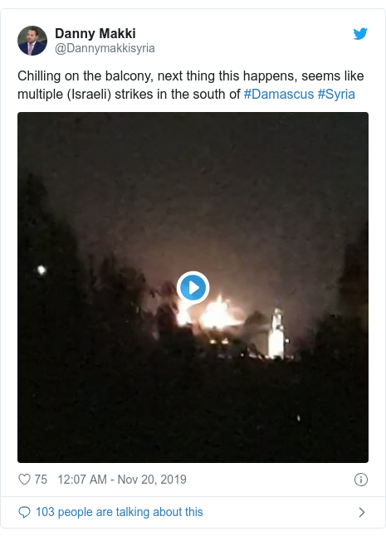This screenshot has height=536, width=386.
Task: Click '103 people are talking about this'
Action: 120,512
